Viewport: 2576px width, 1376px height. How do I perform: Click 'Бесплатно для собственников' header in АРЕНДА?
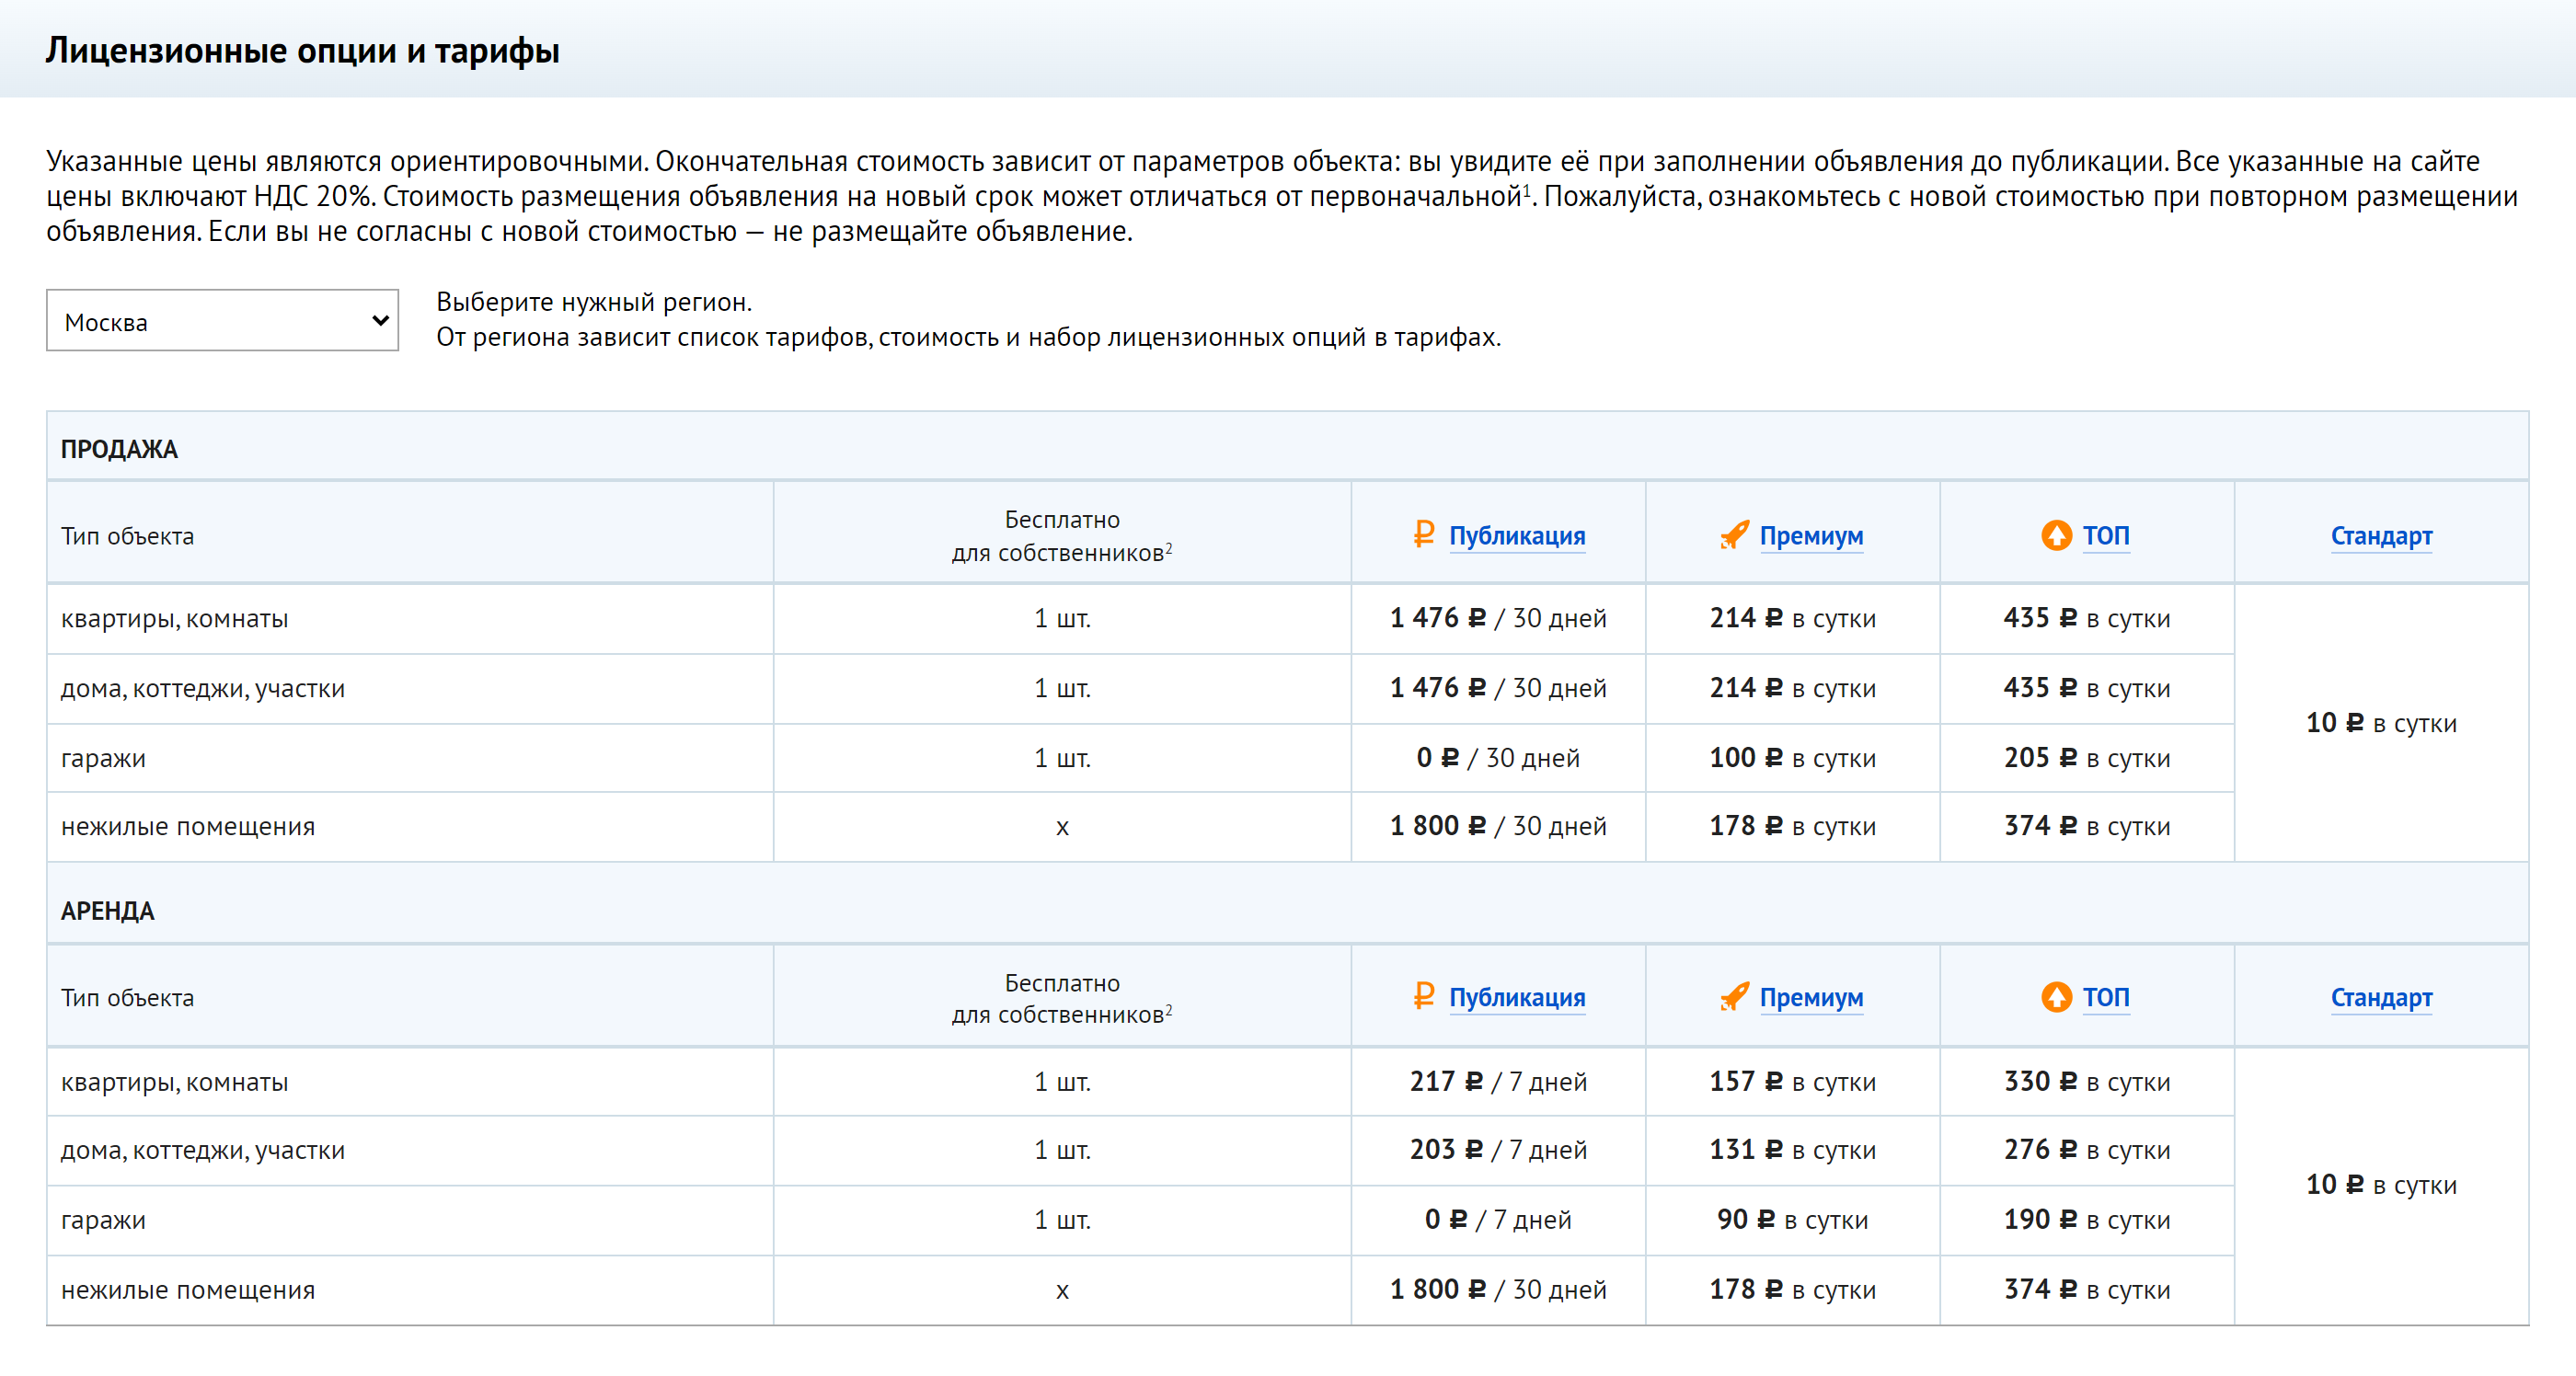(1061, 998)
